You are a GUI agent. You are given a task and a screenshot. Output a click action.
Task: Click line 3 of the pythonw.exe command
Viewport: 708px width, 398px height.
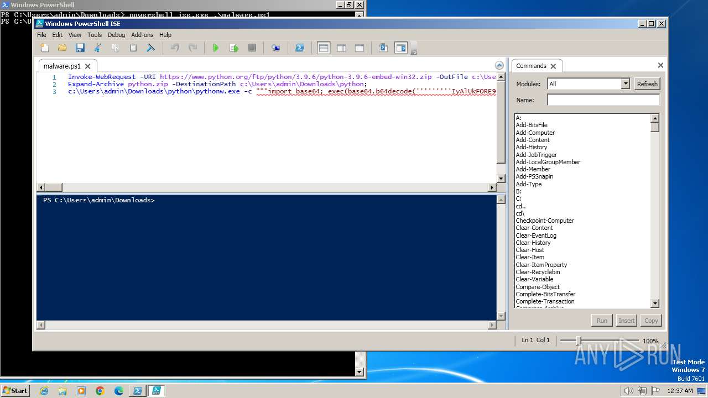282,92
